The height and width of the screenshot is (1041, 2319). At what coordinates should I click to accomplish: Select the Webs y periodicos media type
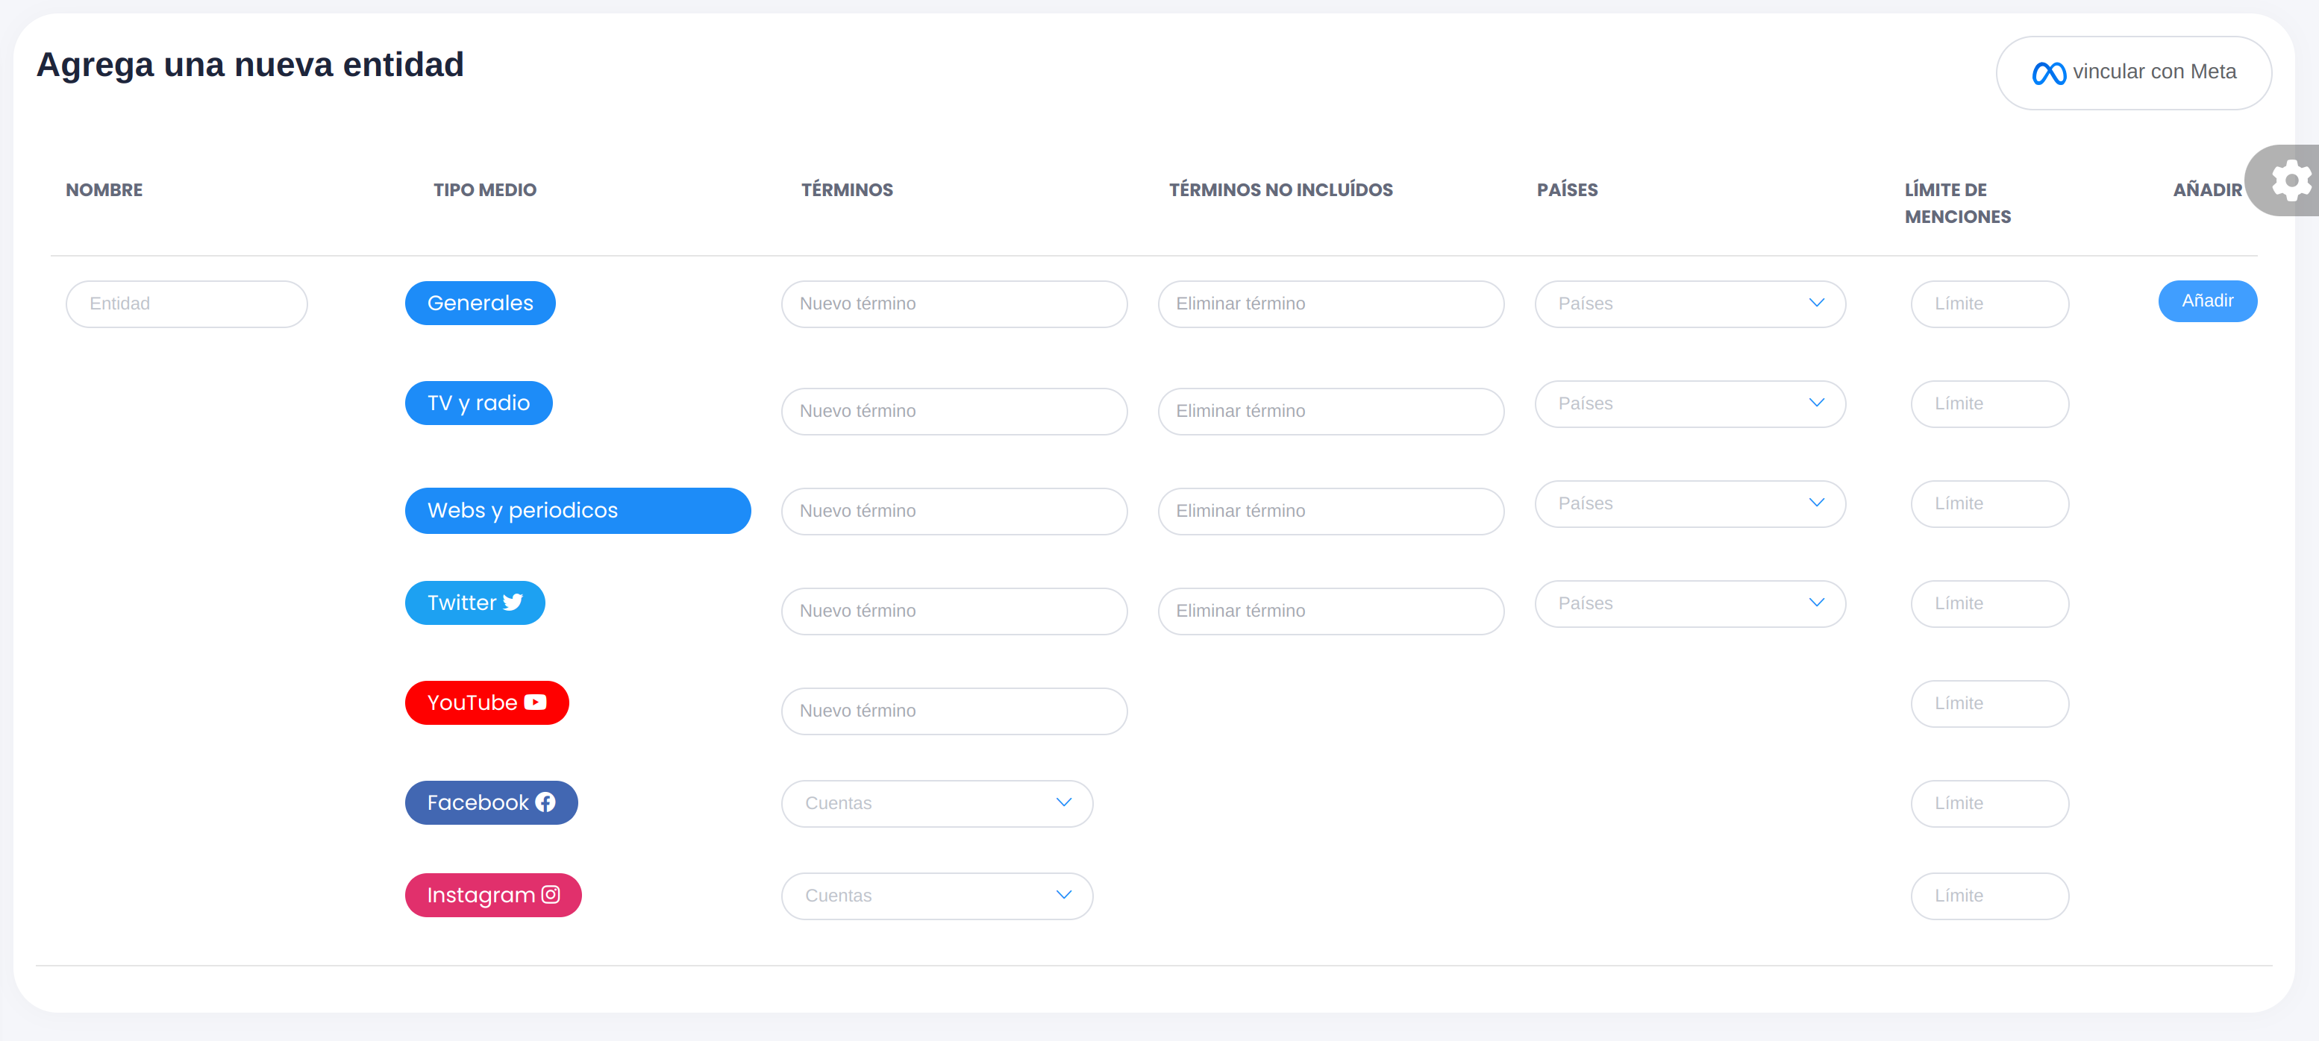coord(577,511)
